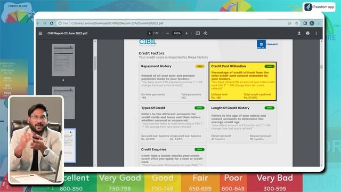Screen dimensions: 341x192
Task: Click the 'Very Bad 300-599' red band
Action: (275, 182)
